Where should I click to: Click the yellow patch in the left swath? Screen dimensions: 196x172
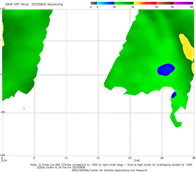(x=3, y=34)
